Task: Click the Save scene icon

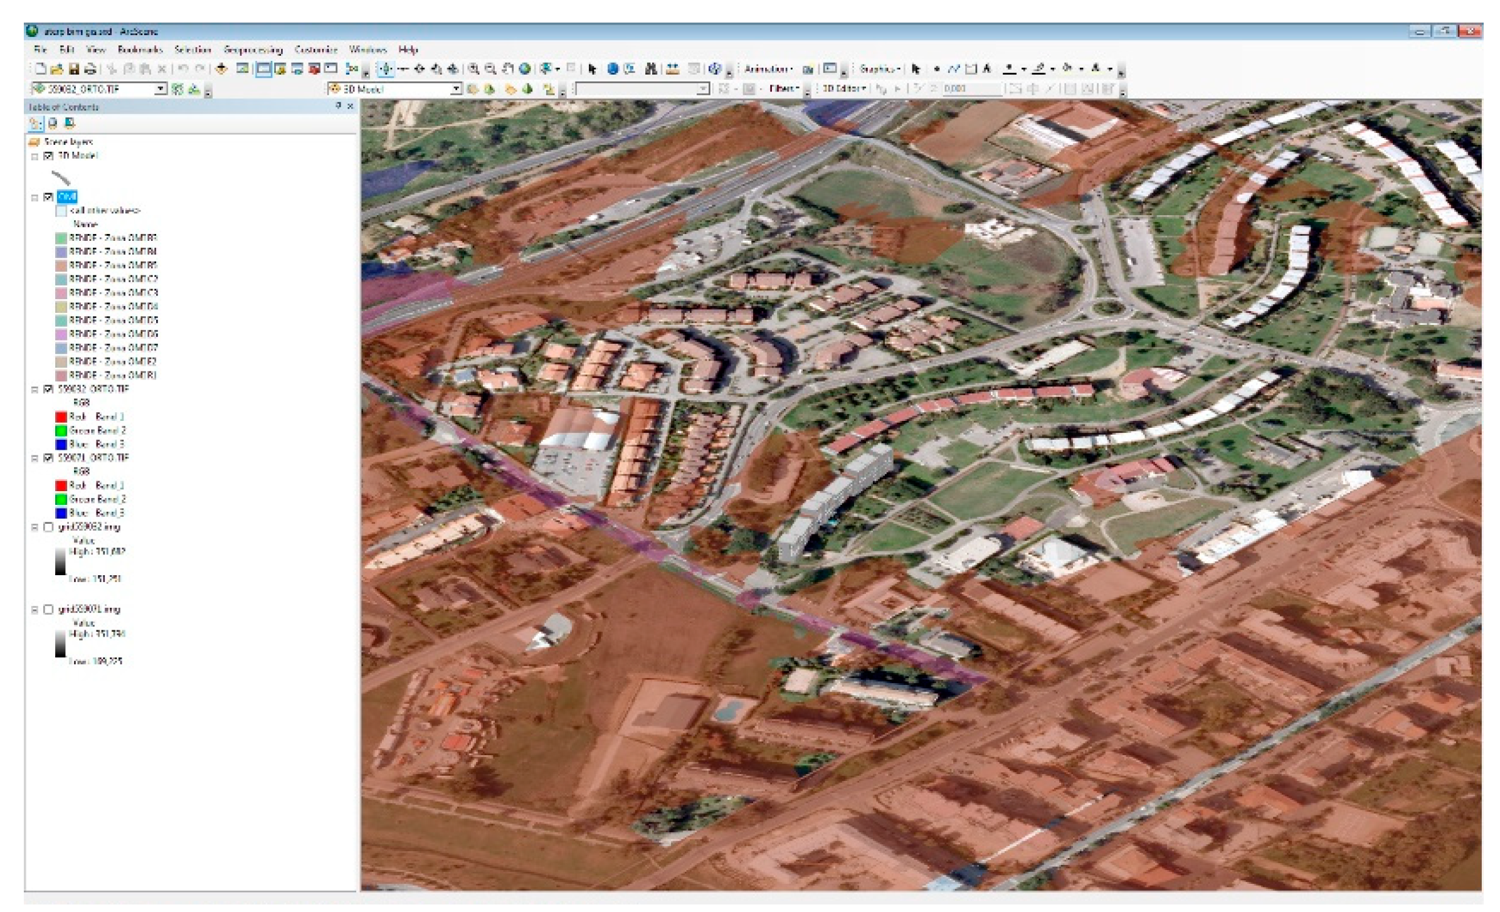Action: (x=73, y=69)
